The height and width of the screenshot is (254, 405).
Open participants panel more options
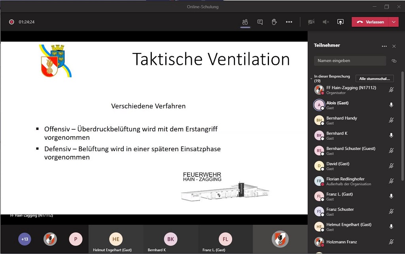tap(384, 46)
